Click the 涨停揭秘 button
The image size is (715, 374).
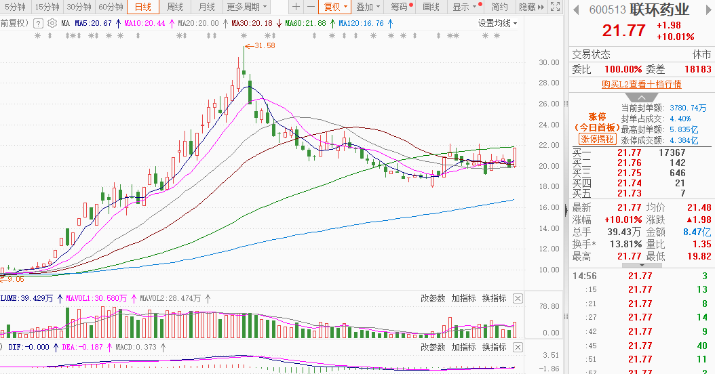tap(598, 139)
